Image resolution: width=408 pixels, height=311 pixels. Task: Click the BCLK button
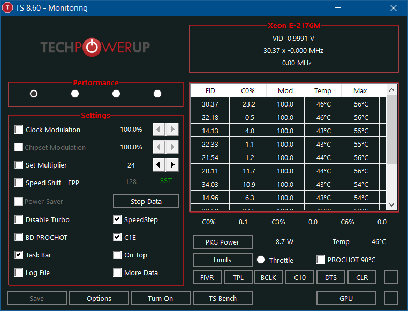tap(269, 277)
